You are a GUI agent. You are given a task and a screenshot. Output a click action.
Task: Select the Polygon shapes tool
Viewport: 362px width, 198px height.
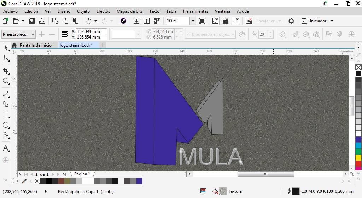point(6,135)
